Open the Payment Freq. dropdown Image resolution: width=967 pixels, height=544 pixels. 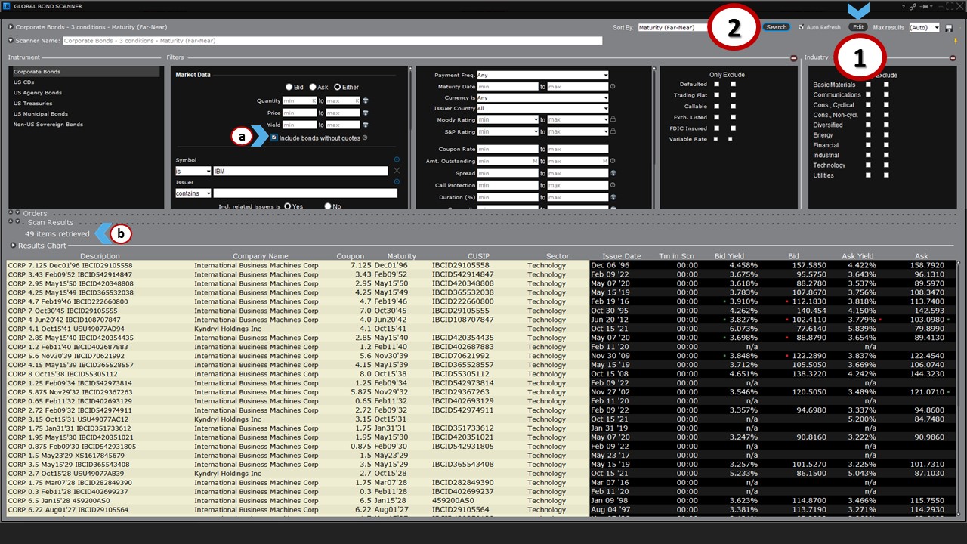point(542,76)
